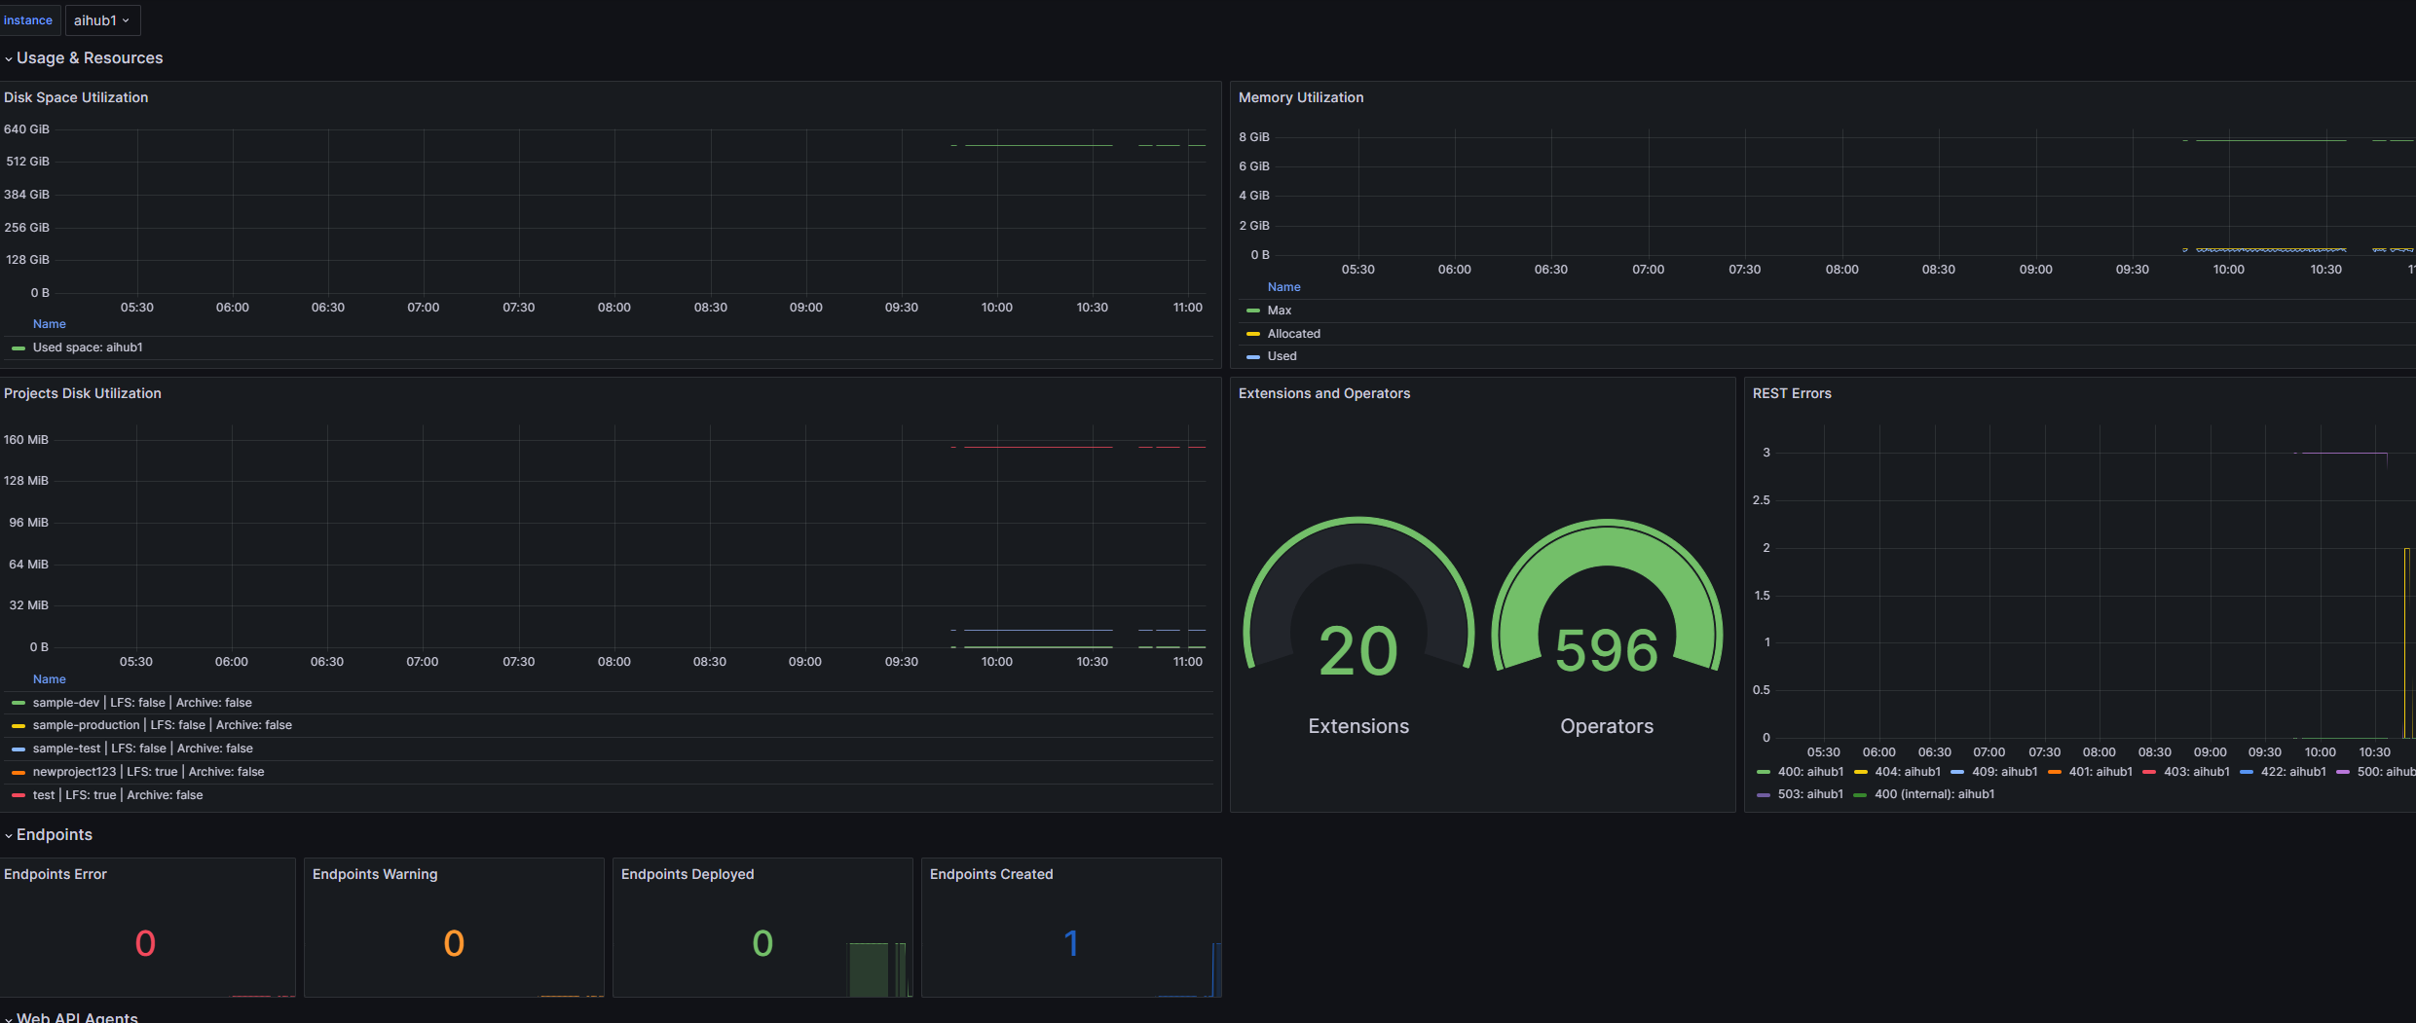
Task: Click the 503: aihub1 legend marker
Action: tap(1764, 795)
